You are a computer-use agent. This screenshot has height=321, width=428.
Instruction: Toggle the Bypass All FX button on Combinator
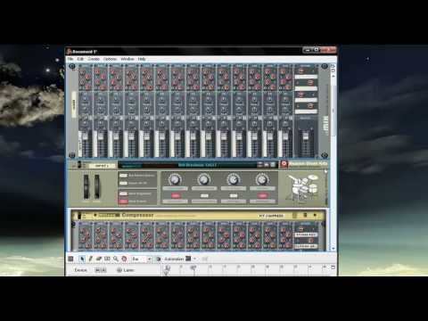coord(123,184)
